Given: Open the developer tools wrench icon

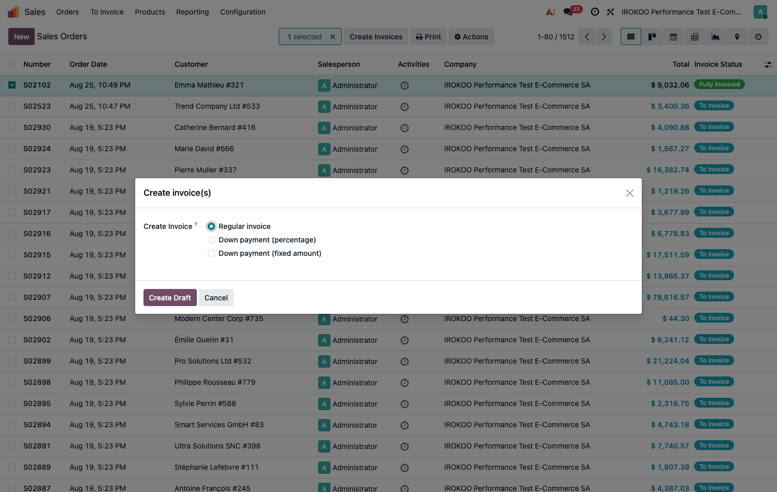Looking at the screenshot, I should (x=610, y=12).
